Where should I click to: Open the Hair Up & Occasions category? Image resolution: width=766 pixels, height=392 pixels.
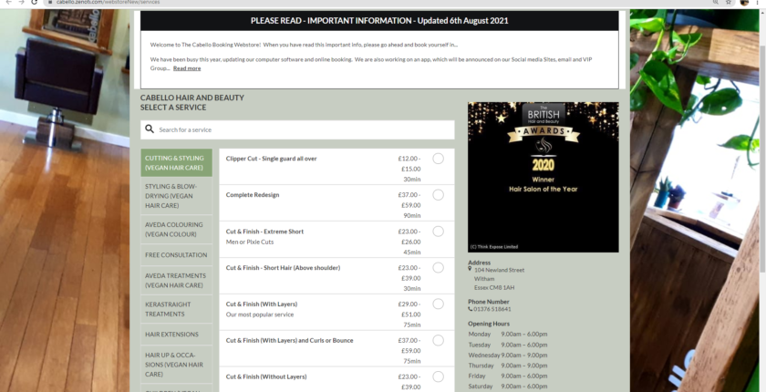tap(176, 364)
